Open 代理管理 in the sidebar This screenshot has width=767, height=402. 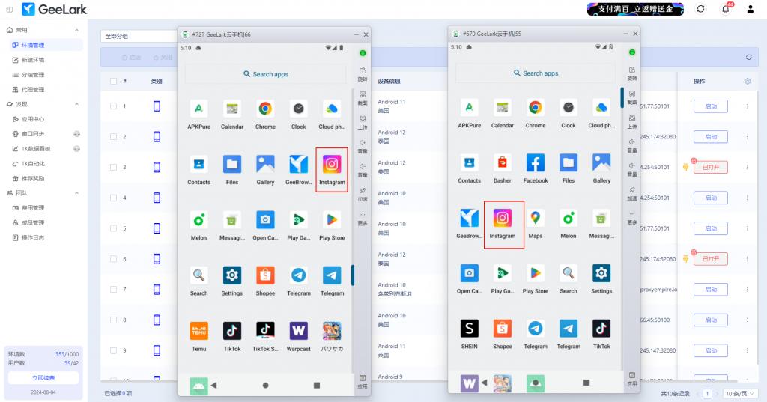tap(33, 90)
